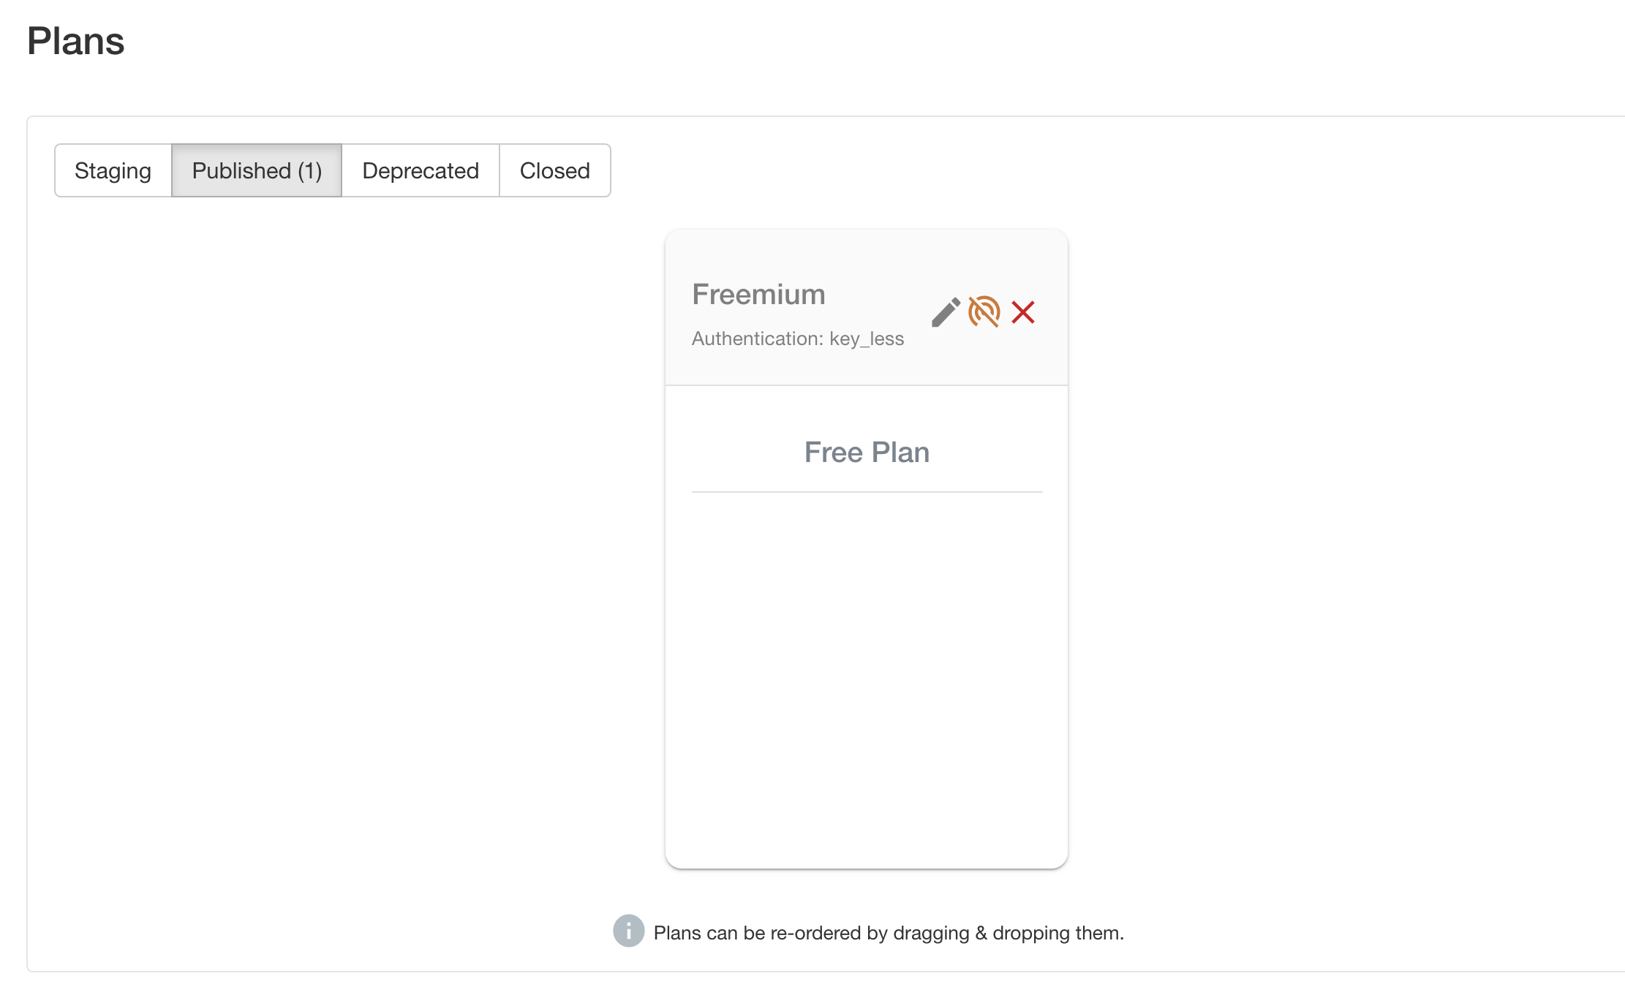The image size is (1625, 1006).
Task: Click the key_less authentication label
Action: (798, 338)
